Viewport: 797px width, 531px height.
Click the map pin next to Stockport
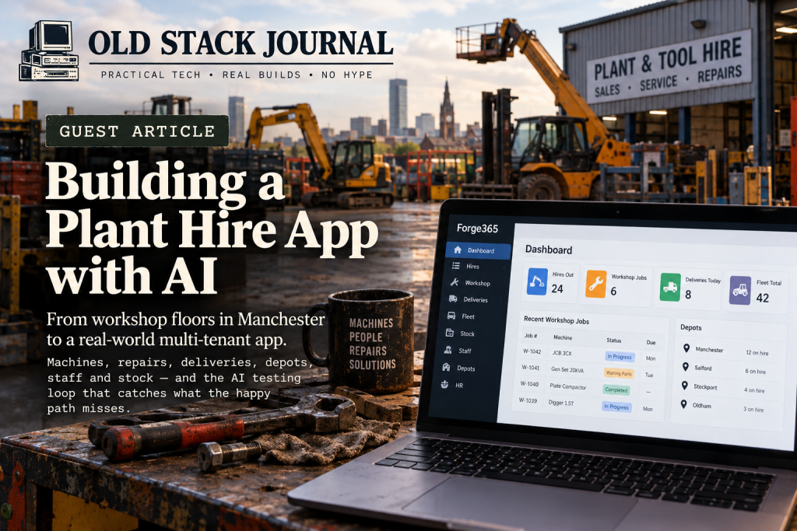(685, 386)
